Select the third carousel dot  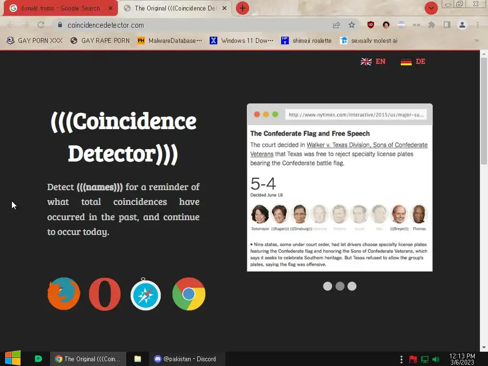pos(352,286)
